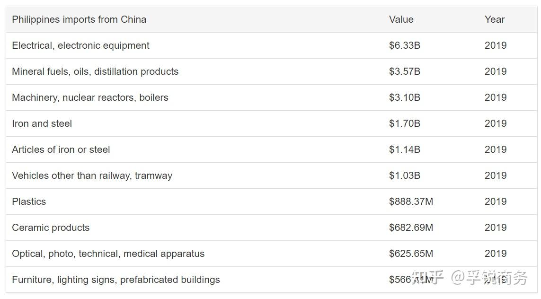This screenshot has width=541, height=299.
Task: Click the $6.33B value cell
Action: [404, 45]
